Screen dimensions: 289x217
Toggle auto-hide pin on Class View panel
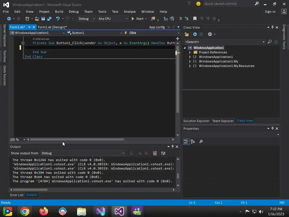point(272,27)
